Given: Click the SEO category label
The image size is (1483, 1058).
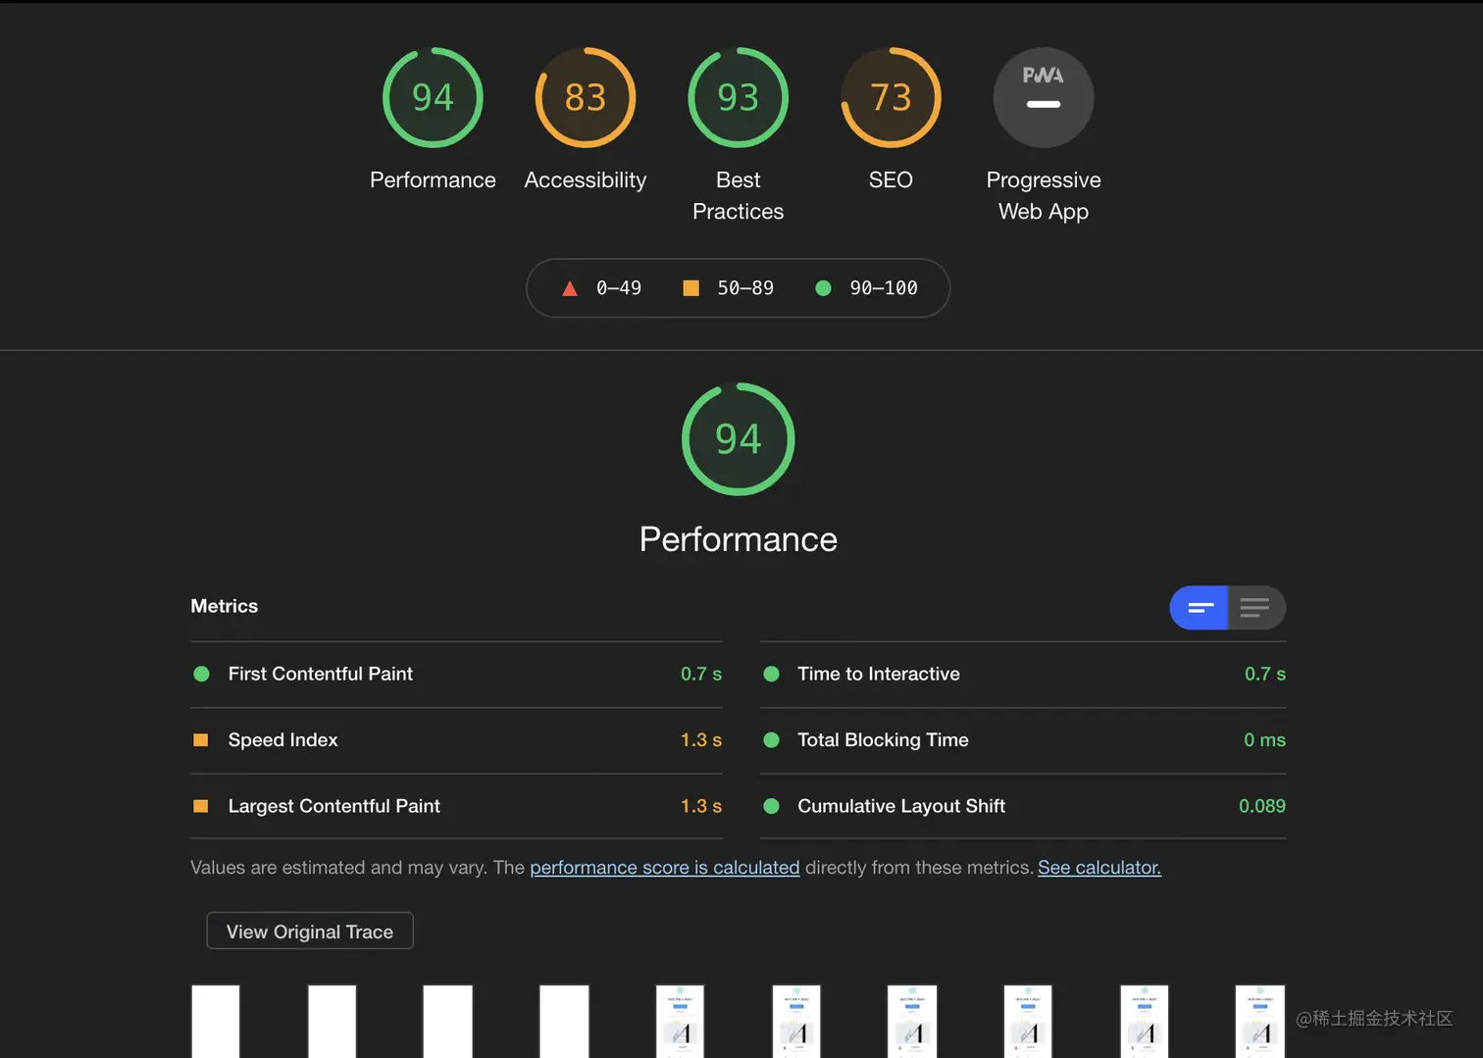Looking at the screenshot, I should [891, 180].
